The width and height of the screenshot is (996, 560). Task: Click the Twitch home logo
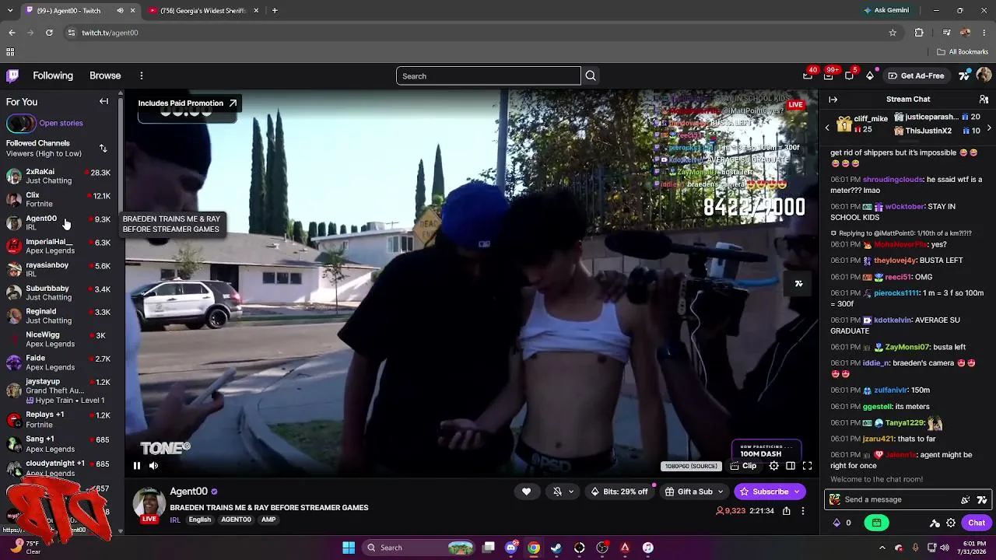coord(12,75)
